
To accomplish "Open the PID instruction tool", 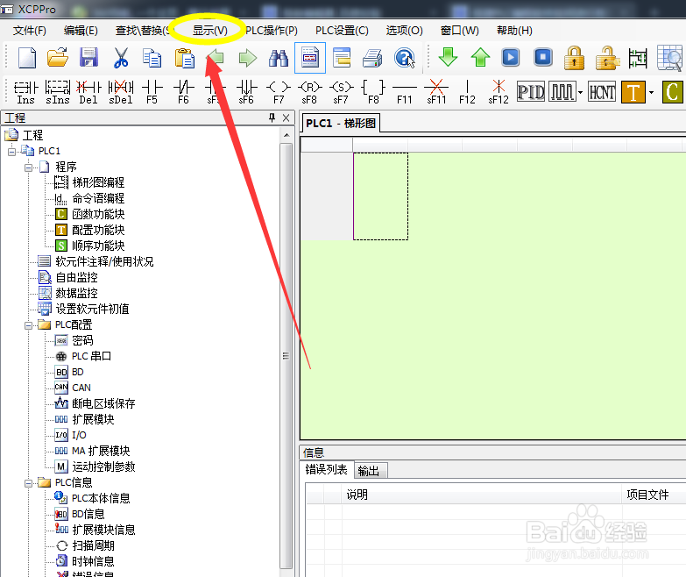I will click(531, 92).
